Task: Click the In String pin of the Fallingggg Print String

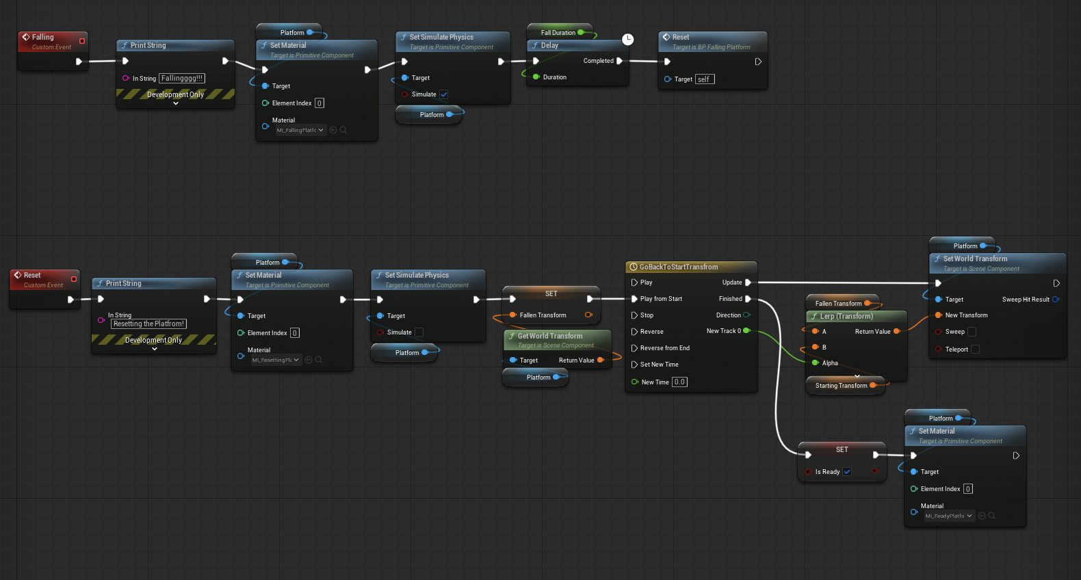Action: 126,78
